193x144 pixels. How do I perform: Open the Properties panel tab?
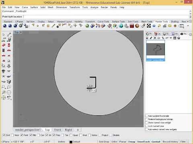149,34
